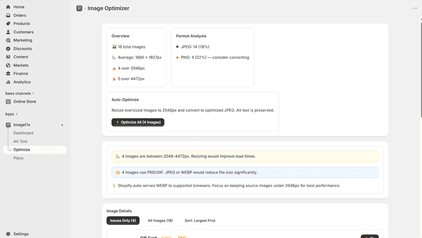This screenshot has height=238, width=422.
Task: Navigate to Analytics
Action: [22, 82]
